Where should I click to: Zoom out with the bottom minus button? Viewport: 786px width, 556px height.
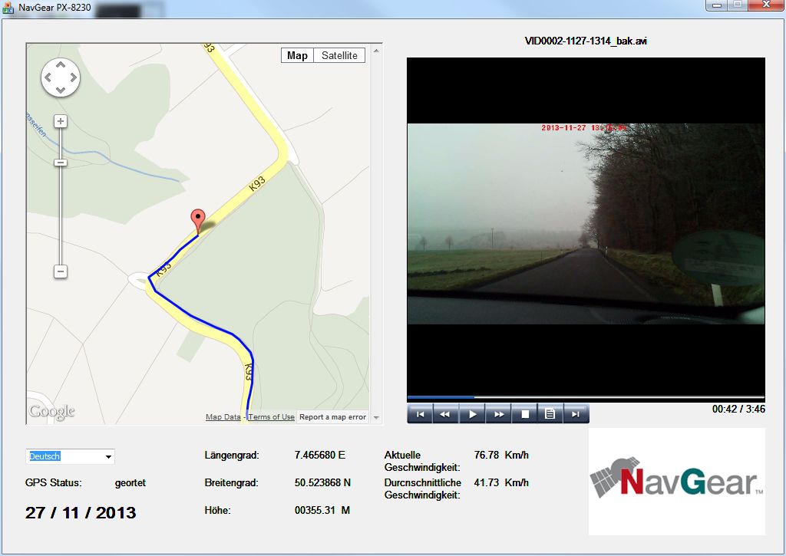[x=61, y=271]
